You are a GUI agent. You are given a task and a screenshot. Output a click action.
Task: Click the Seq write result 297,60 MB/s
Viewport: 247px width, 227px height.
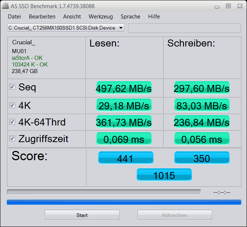tap(202, 88)
